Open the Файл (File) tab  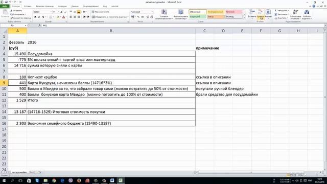pos(5,6)
